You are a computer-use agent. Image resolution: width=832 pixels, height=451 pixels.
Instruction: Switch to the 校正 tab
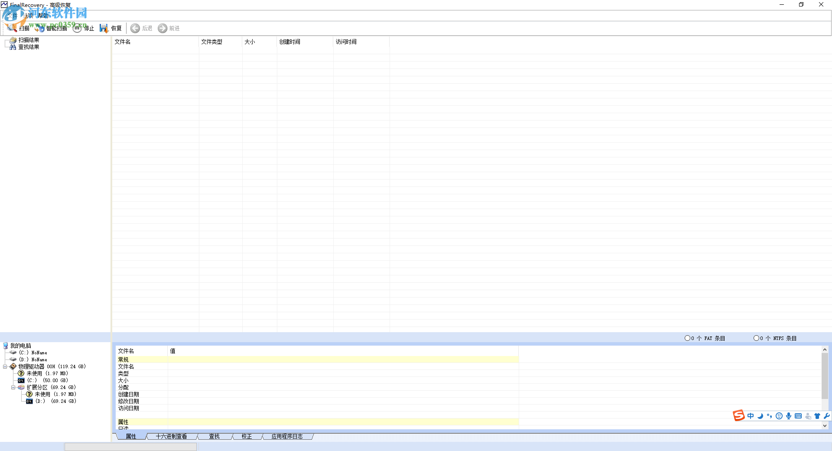[247, 436]
